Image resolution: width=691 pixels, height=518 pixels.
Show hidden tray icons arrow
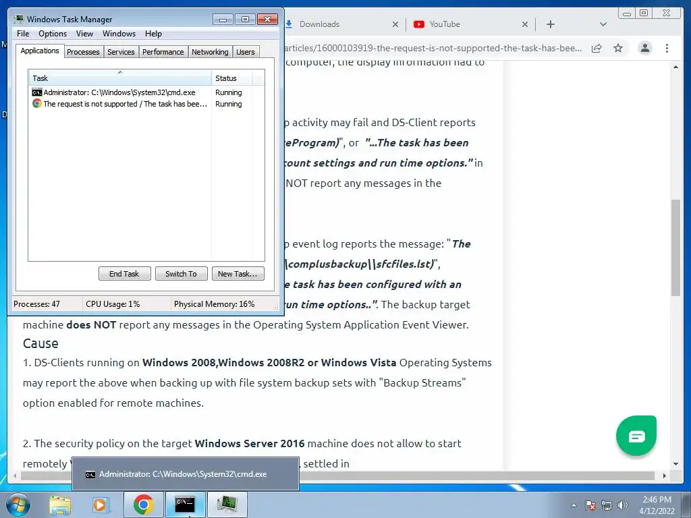click(574, 505)
